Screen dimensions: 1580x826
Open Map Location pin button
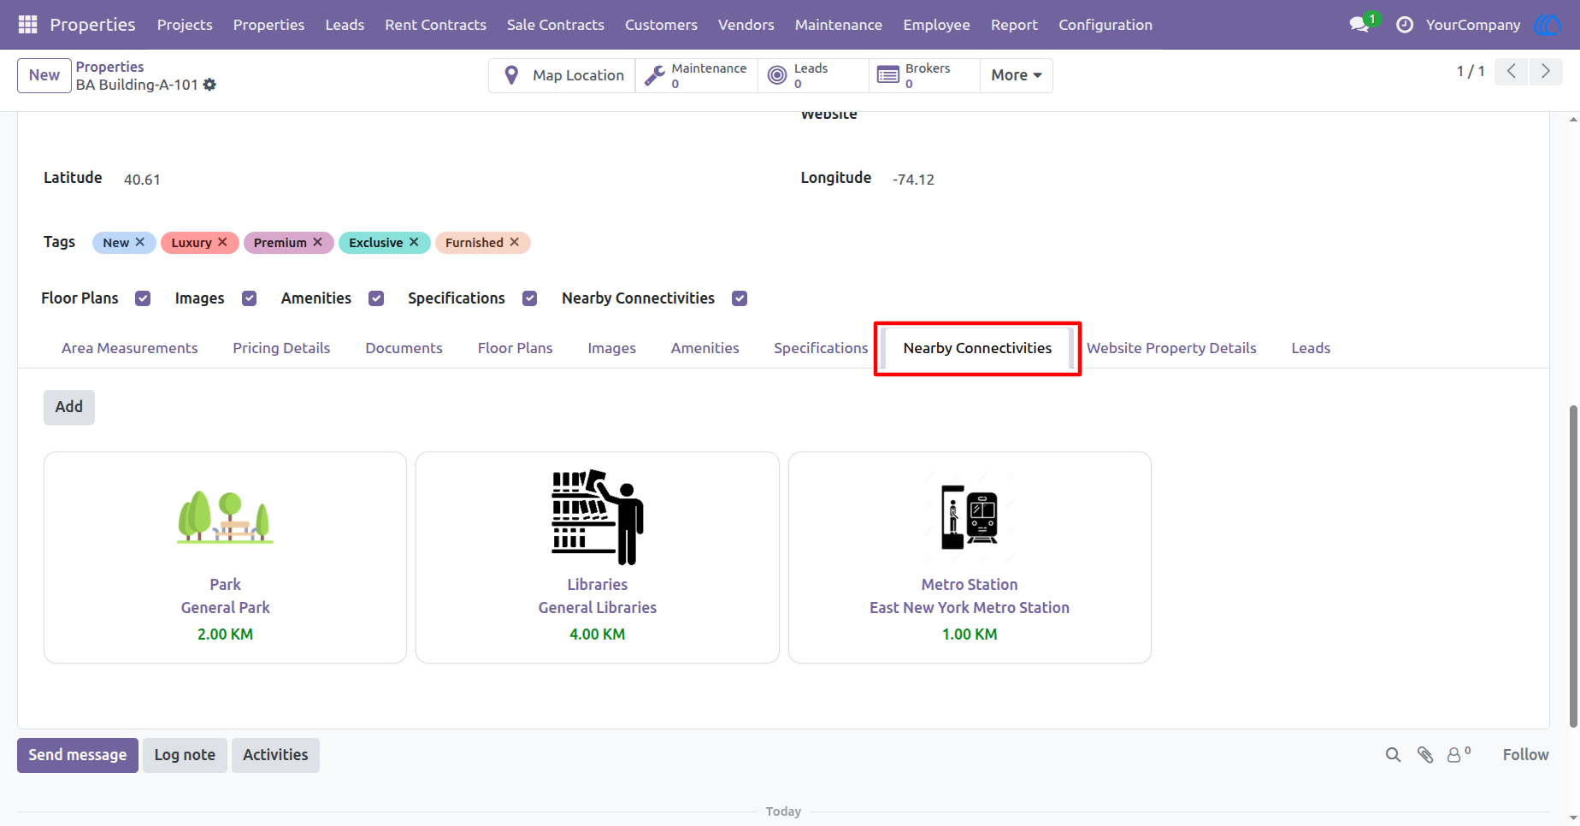[x=563, y=75]
